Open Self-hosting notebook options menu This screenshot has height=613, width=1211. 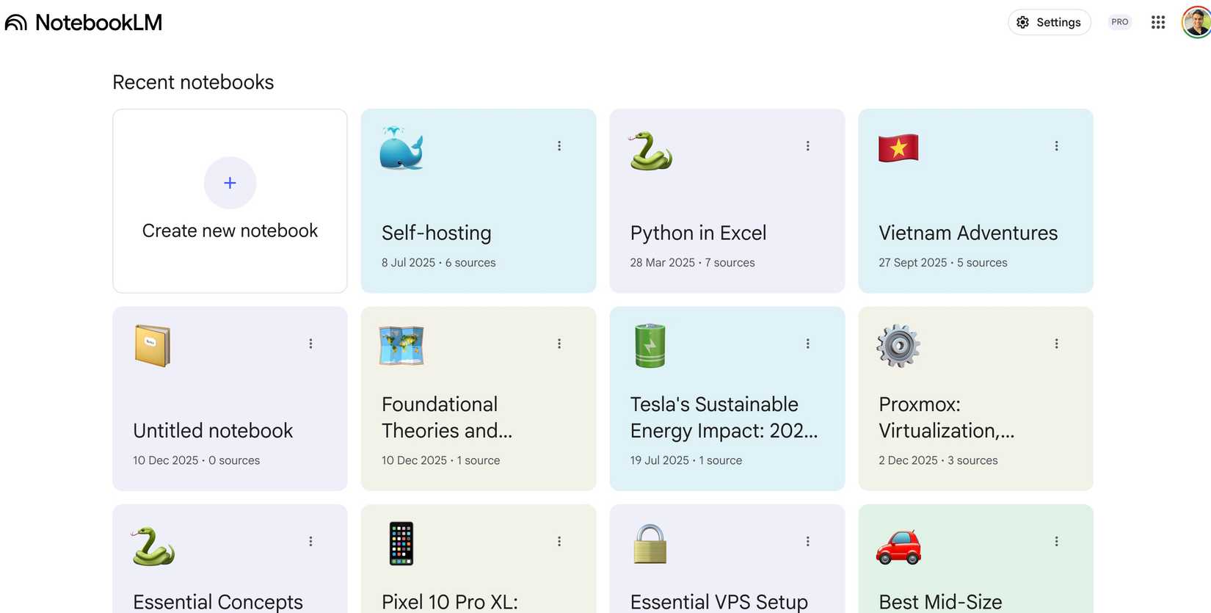tap(559, 146)
